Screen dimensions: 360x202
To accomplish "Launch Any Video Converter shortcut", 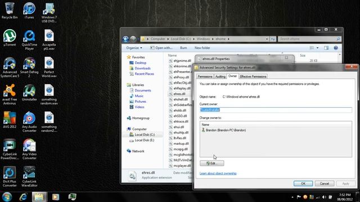I will pyautogui.click(x=29, y=149).
